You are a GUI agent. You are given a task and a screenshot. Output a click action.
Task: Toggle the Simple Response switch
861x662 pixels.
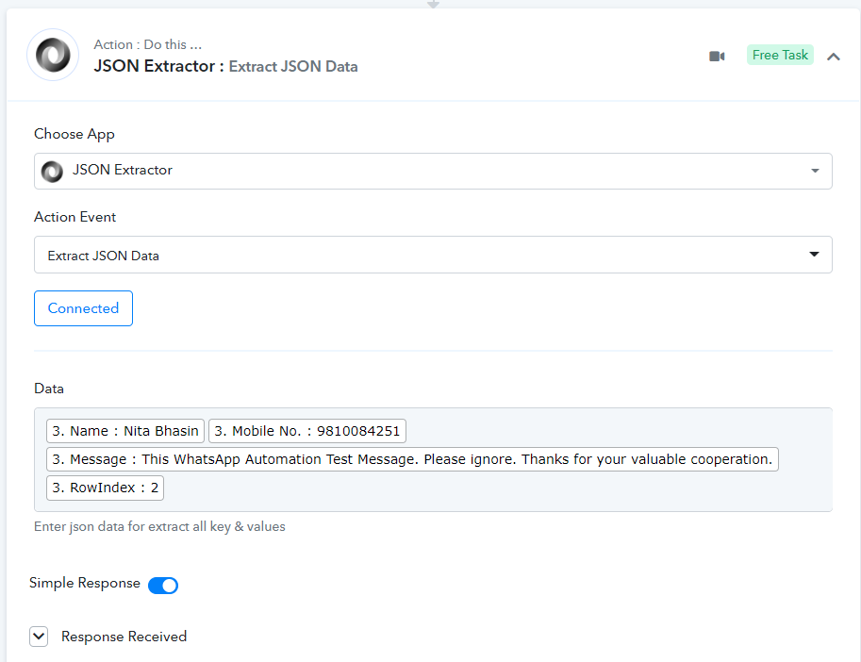pyautogui.click(x=163, y=585)
